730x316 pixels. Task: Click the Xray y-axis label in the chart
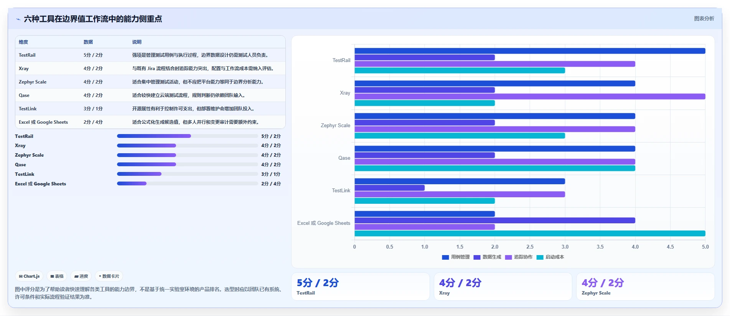[345, 93]
